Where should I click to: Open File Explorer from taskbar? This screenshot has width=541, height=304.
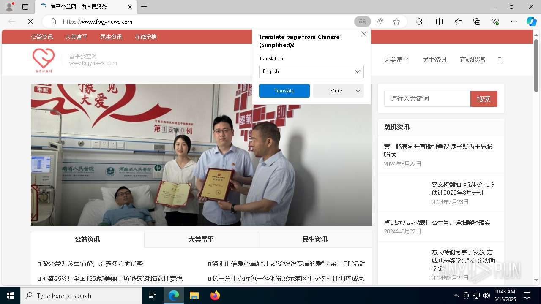click(x=194, y=296)
